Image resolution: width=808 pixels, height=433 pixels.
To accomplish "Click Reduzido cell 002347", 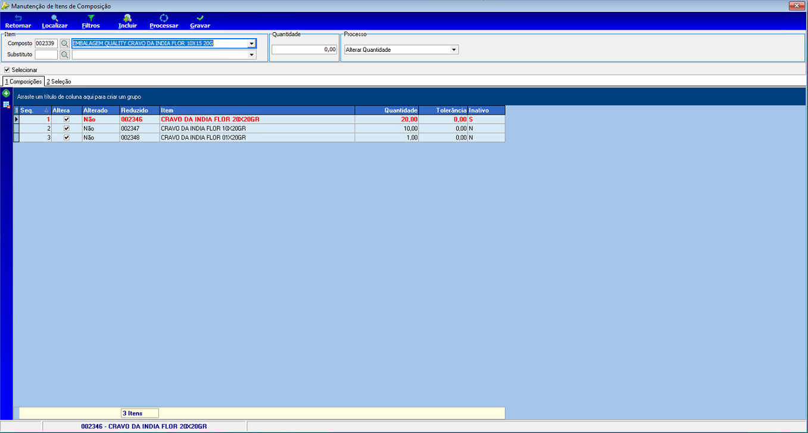I will pos(139,128).
